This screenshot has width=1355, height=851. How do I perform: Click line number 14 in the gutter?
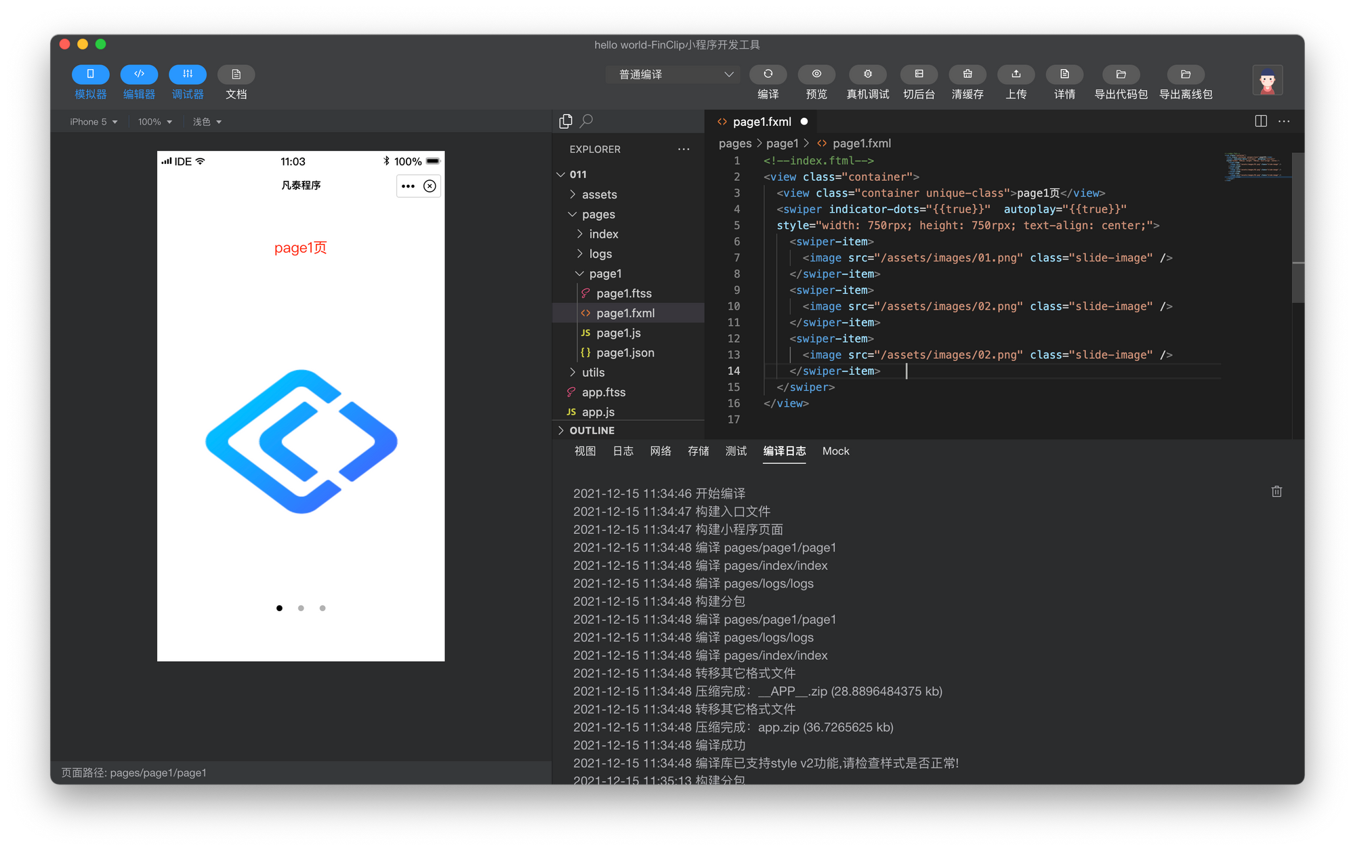coord(734,371)
